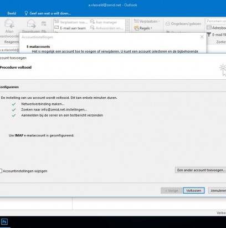
Task: Click 'Zoeken naar info@zenid.net-instellingen...' row
Action: coord(54,109)
